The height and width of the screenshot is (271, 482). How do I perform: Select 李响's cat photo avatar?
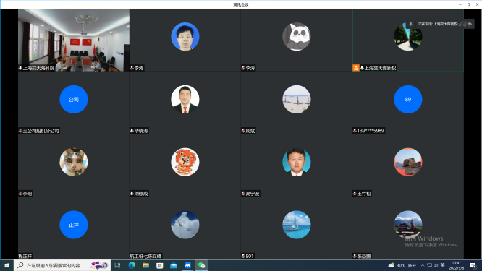(74, 162)
